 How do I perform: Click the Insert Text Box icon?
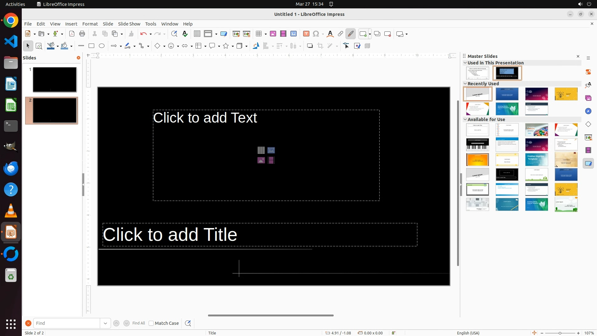tap(306, 34)
